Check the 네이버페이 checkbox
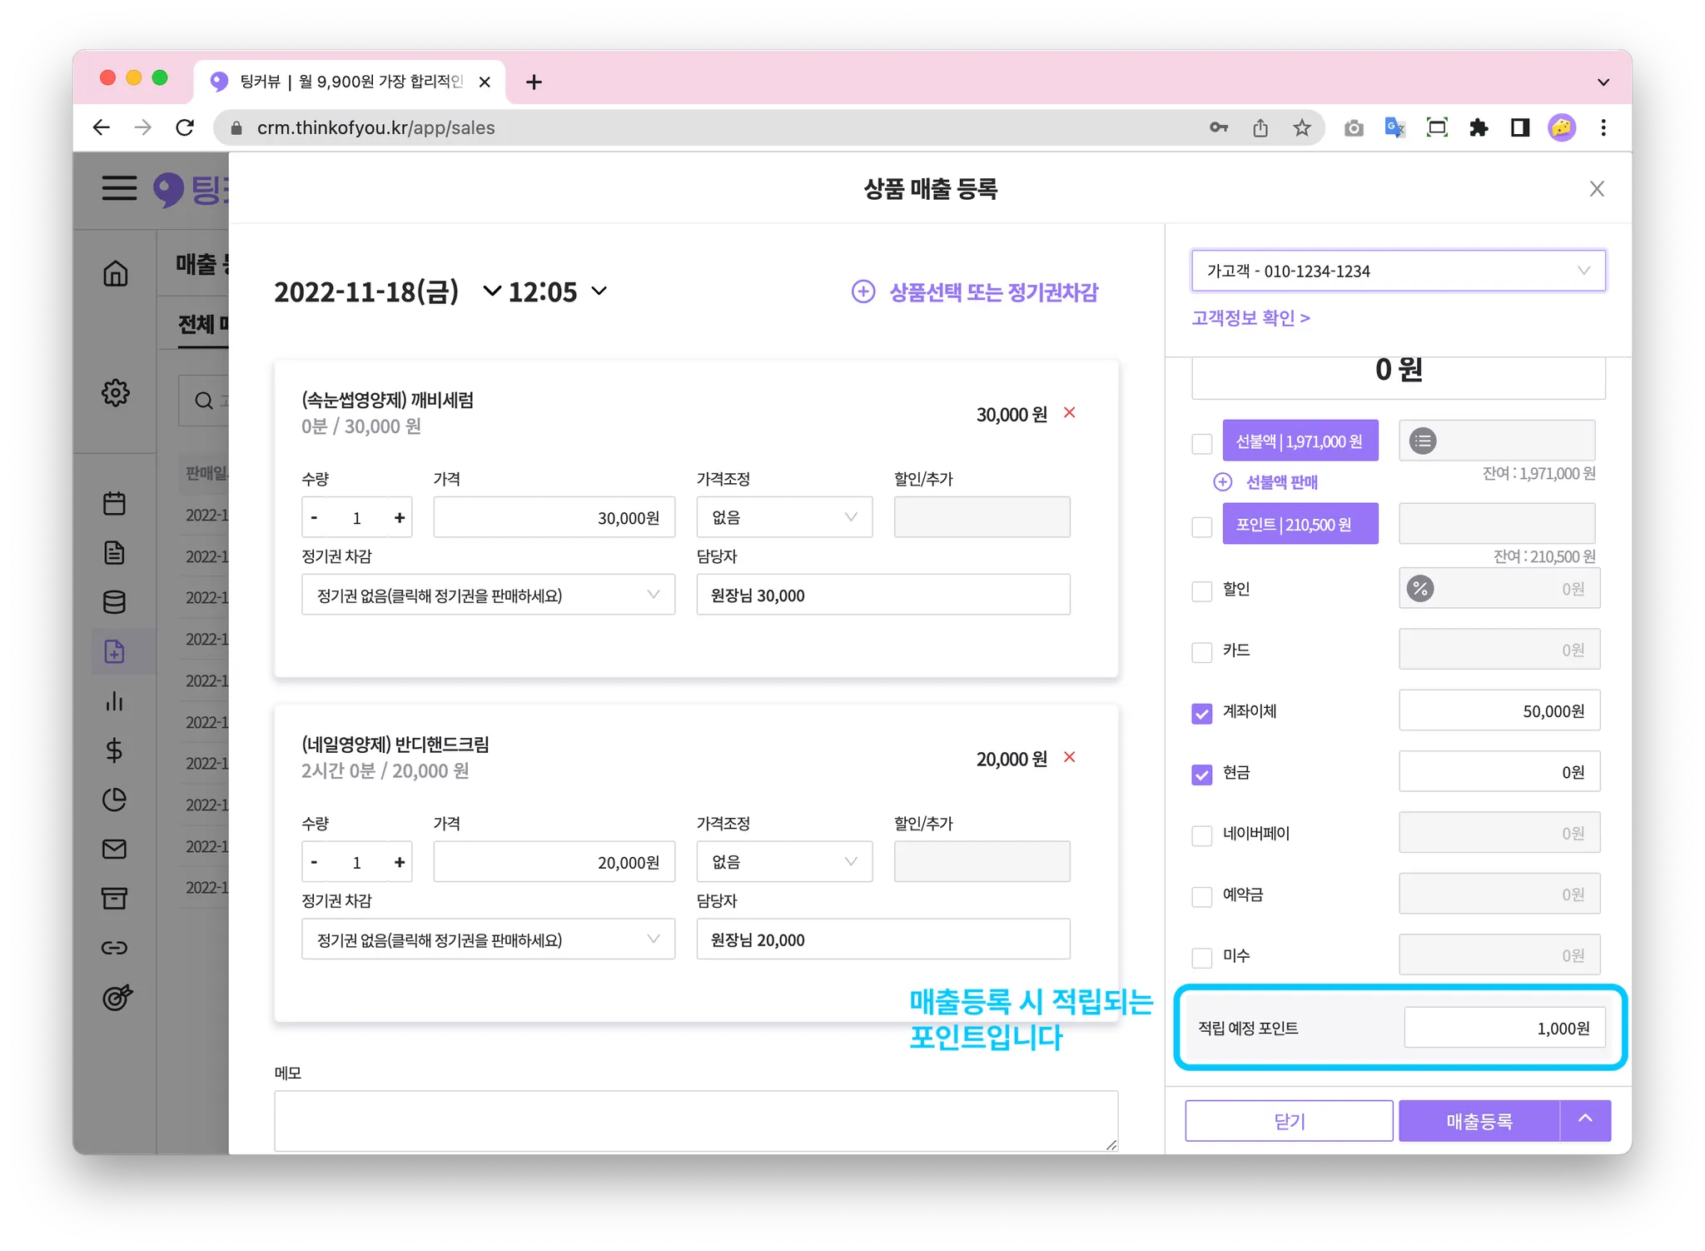This screenshot has height=1251, width=1705. [x=1201, y=835]
